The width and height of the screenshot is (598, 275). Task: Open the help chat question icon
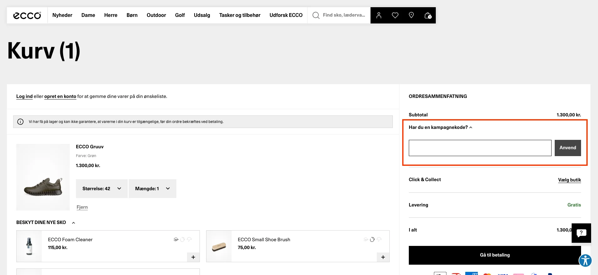click(x=581, y=233)
